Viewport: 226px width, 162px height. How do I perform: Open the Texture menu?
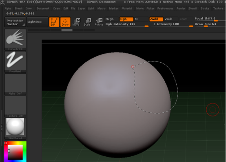click(x=218, y=9)
